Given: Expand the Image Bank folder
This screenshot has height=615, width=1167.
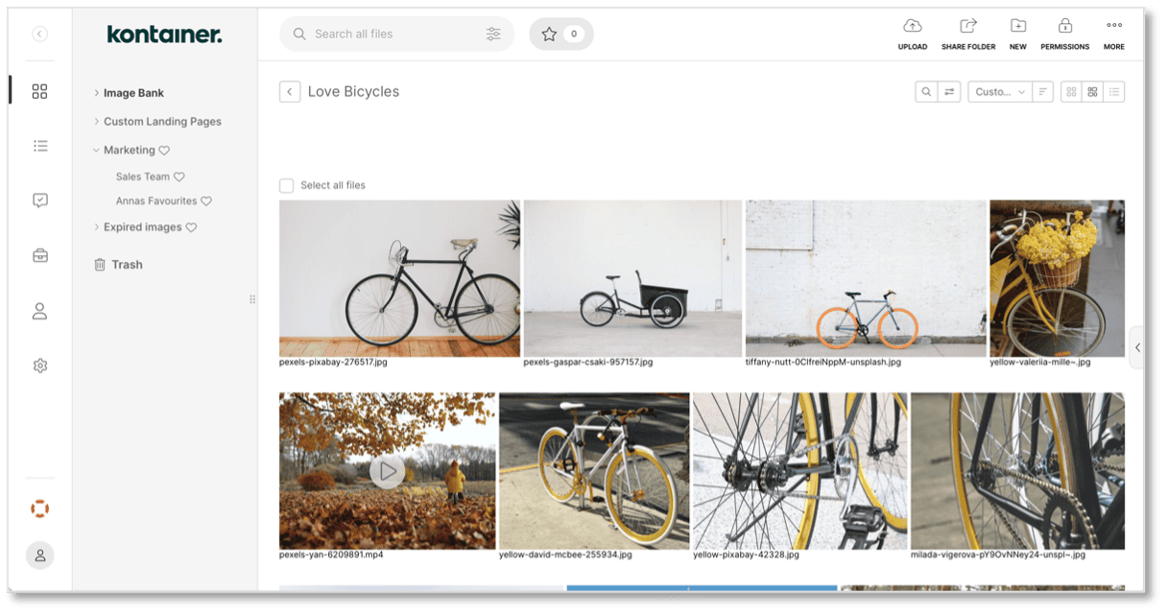Looking at the screenshot, I should pyautogui.click(x=96, y=92).
